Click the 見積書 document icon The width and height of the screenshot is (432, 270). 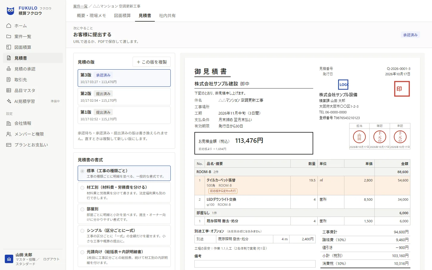(x=9, y=58)
